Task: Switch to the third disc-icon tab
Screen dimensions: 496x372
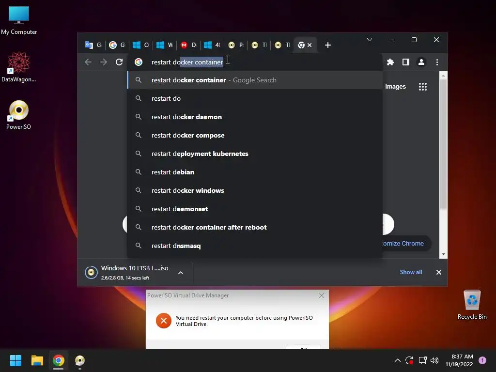Action: click(282, 45)
